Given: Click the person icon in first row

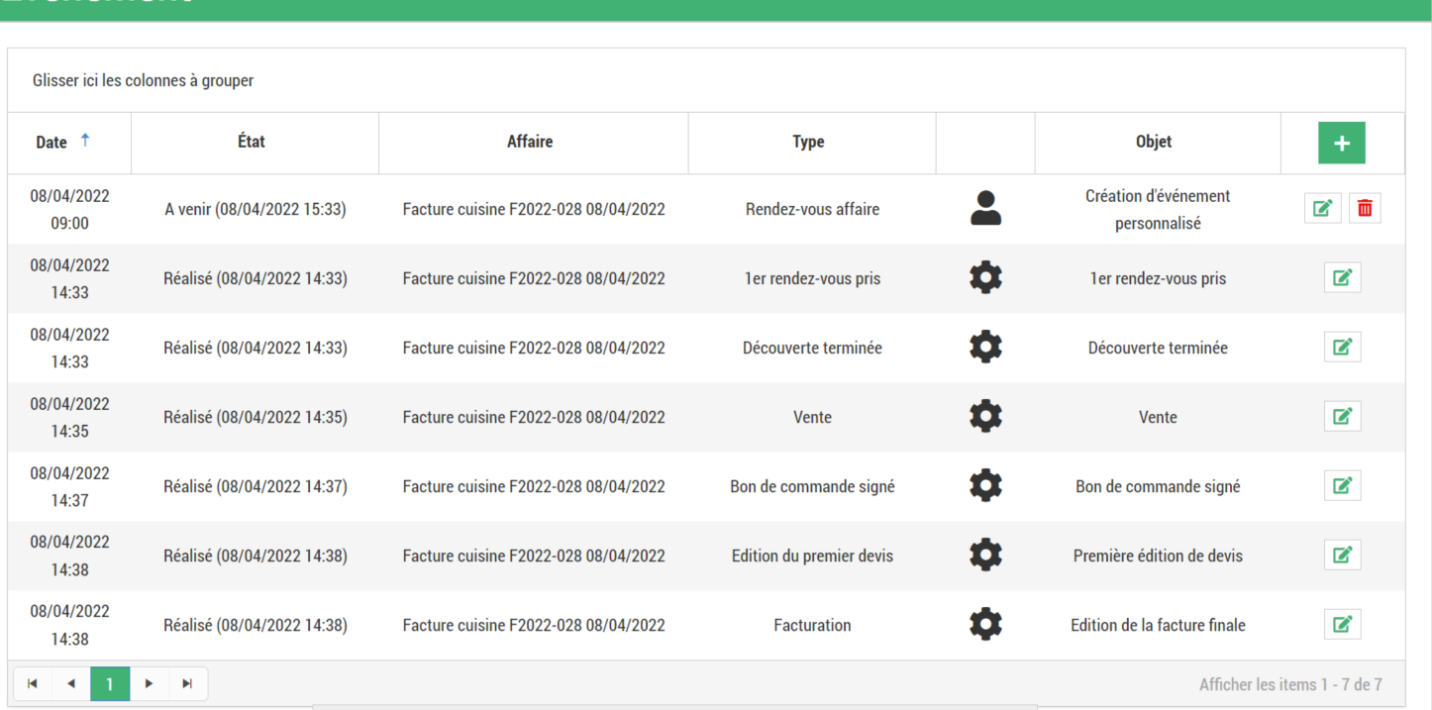Looking at the screenshot, I should [x=985, y=209].
